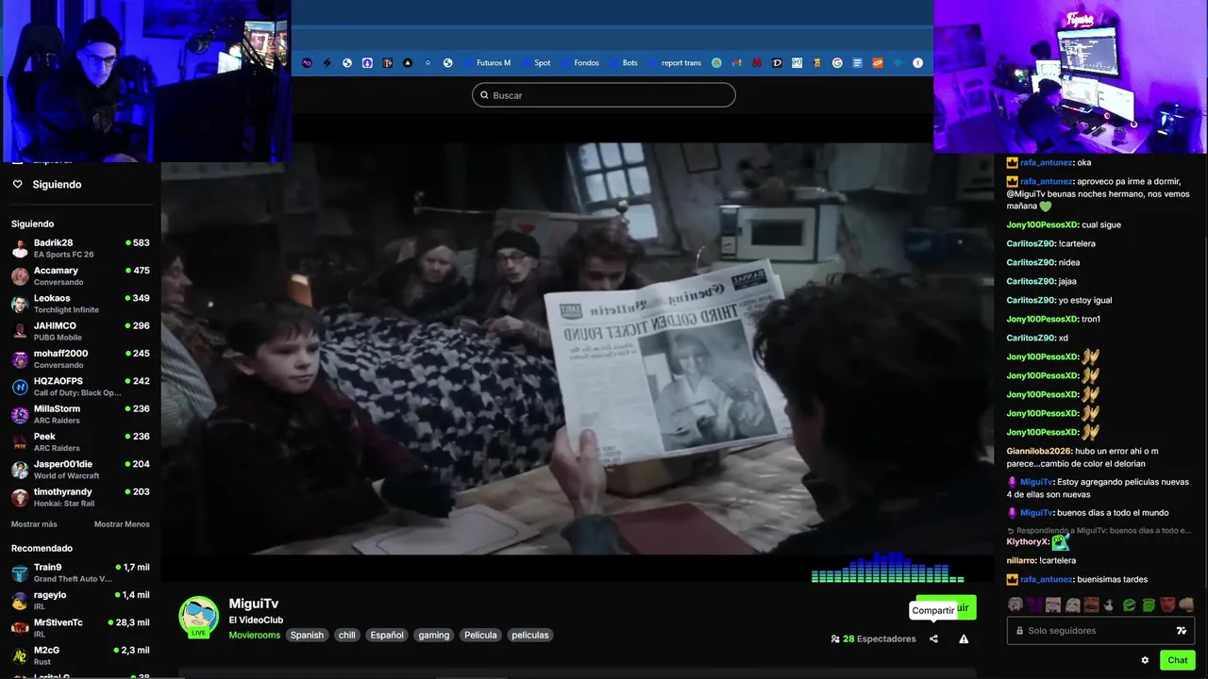Click Leokaos's avatar in the following list
Image resolution: width=1208 pixels, height=679 pixels.
pyautogui.click(x=20, y=304)
